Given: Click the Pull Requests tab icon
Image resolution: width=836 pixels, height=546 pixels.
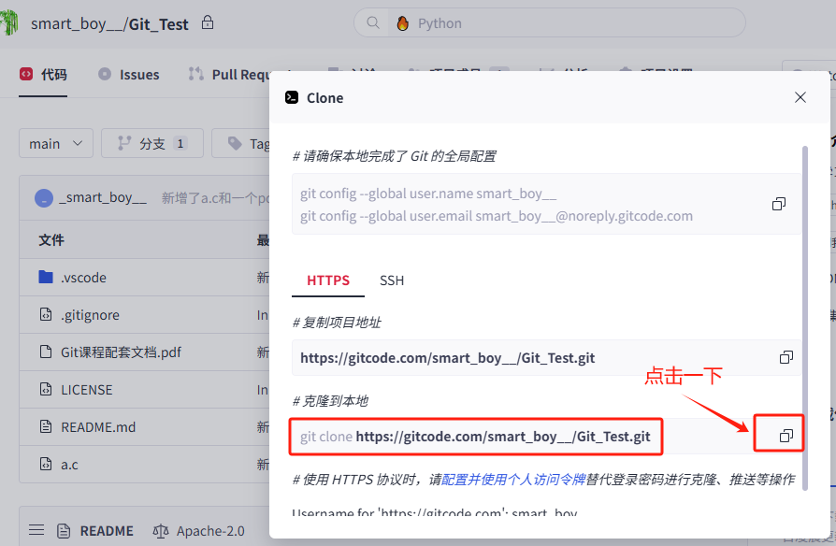Looking at the screenshot, I should [195, 74].
